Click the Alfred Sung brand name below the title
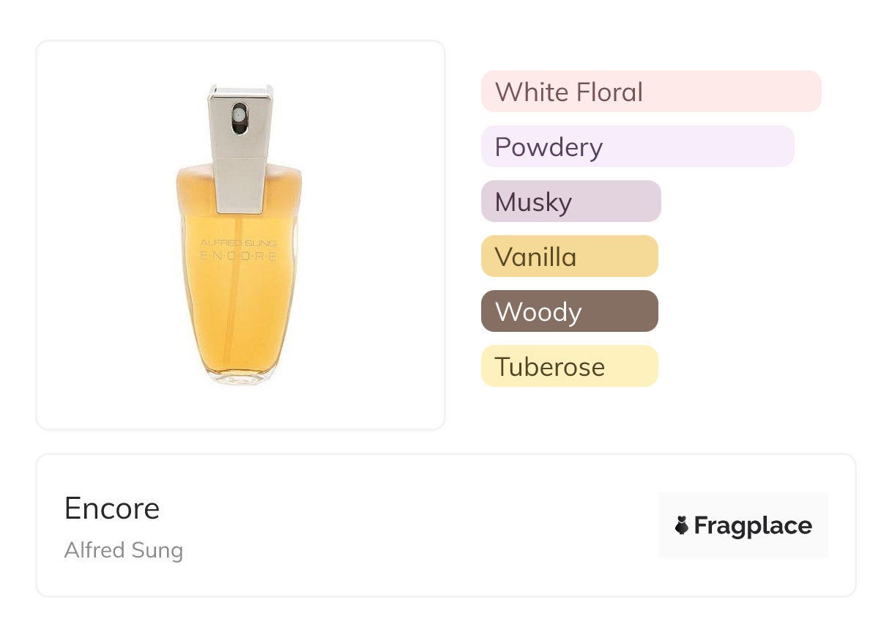Screen dimensions: 892x633 tap(124, 550)
